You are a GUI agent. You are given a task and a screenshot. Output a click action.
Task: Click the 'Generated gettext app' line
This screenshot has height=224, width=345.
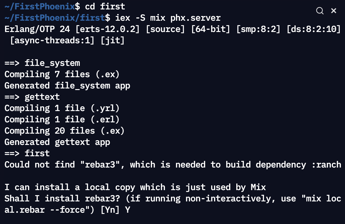(x=57, y=142)
